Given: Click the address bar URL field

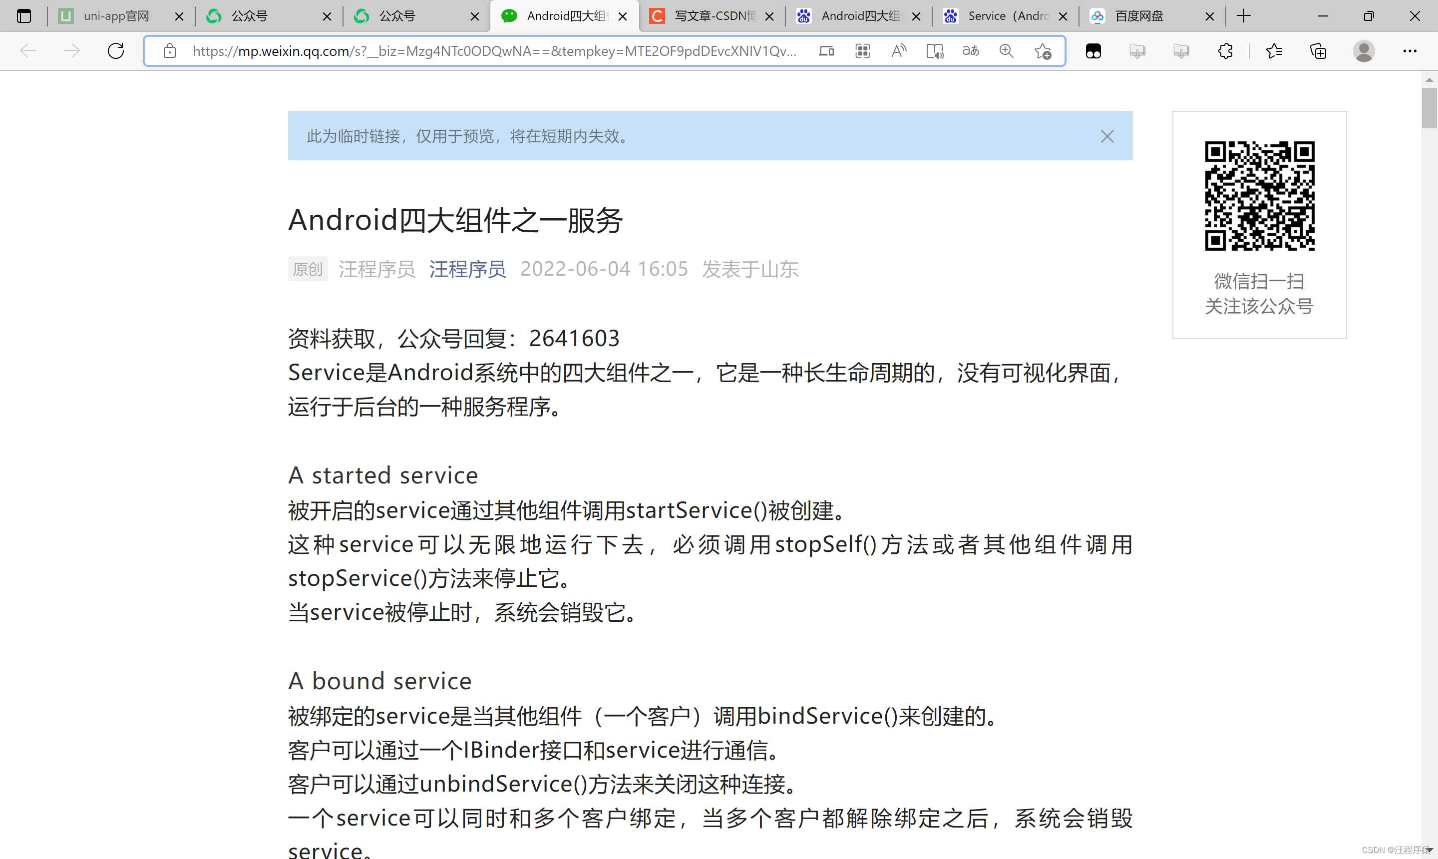Looking at the screenshot, I should (494, 51).
